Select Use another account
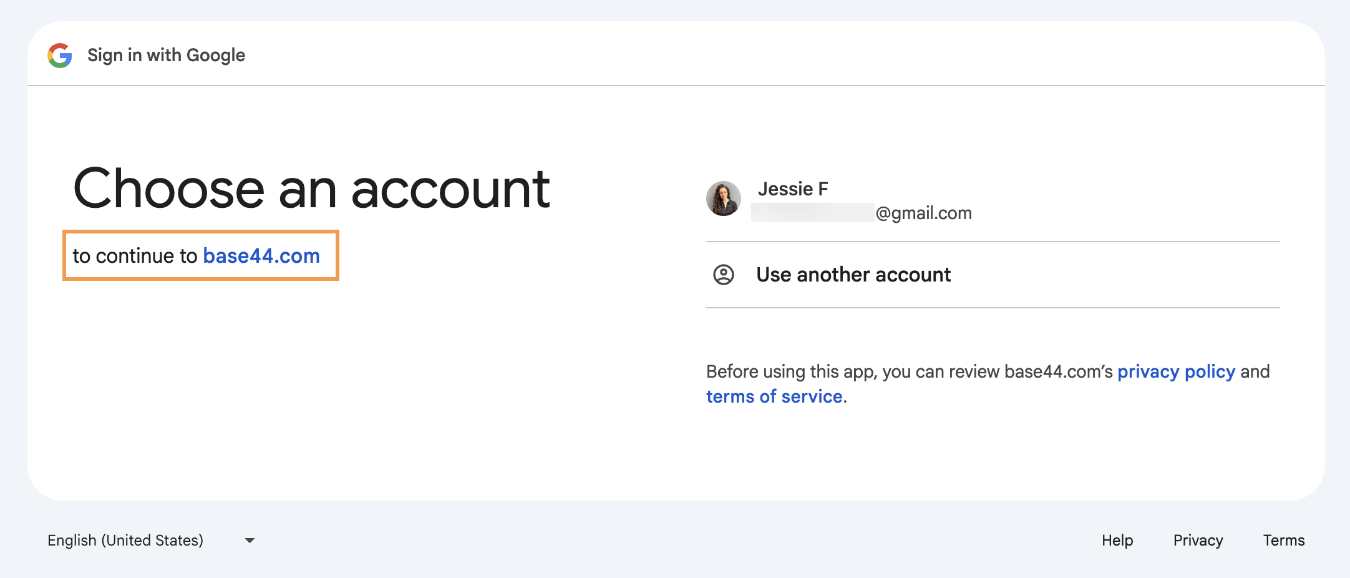Screen dimensions: 1350x578 pos(993,275)
